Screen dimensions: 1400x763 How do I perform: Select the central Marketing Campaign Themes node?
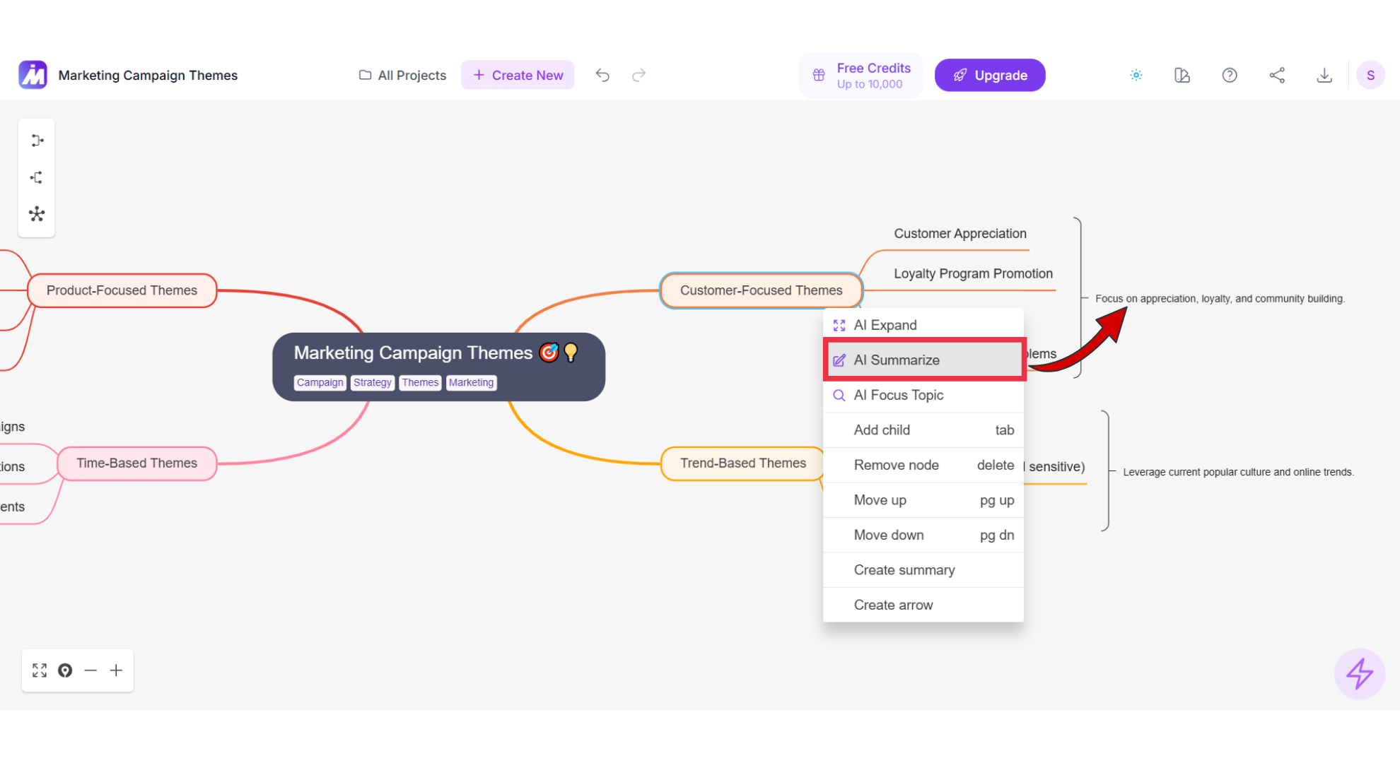438,367
